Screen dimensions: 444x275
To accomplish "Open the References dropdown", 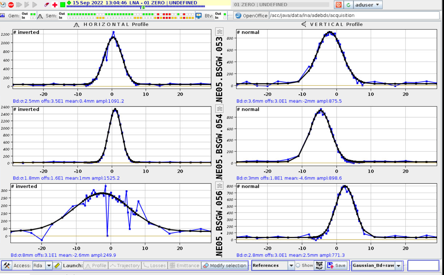I will (x=273, y=266).
